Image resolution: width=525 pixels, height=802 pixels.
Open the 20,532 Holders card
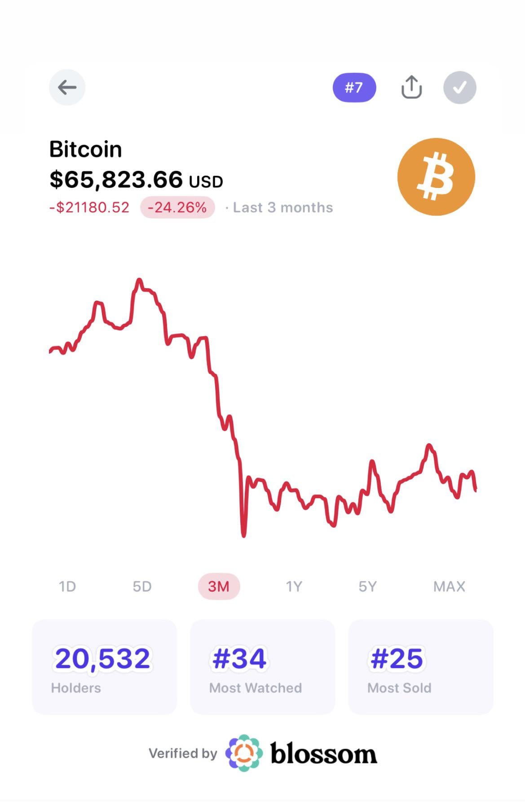[x=104, y=667]
